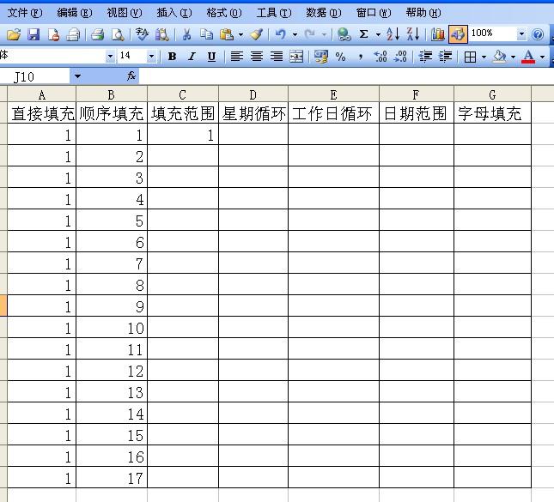Align cell text to the right

click(277, 56)
